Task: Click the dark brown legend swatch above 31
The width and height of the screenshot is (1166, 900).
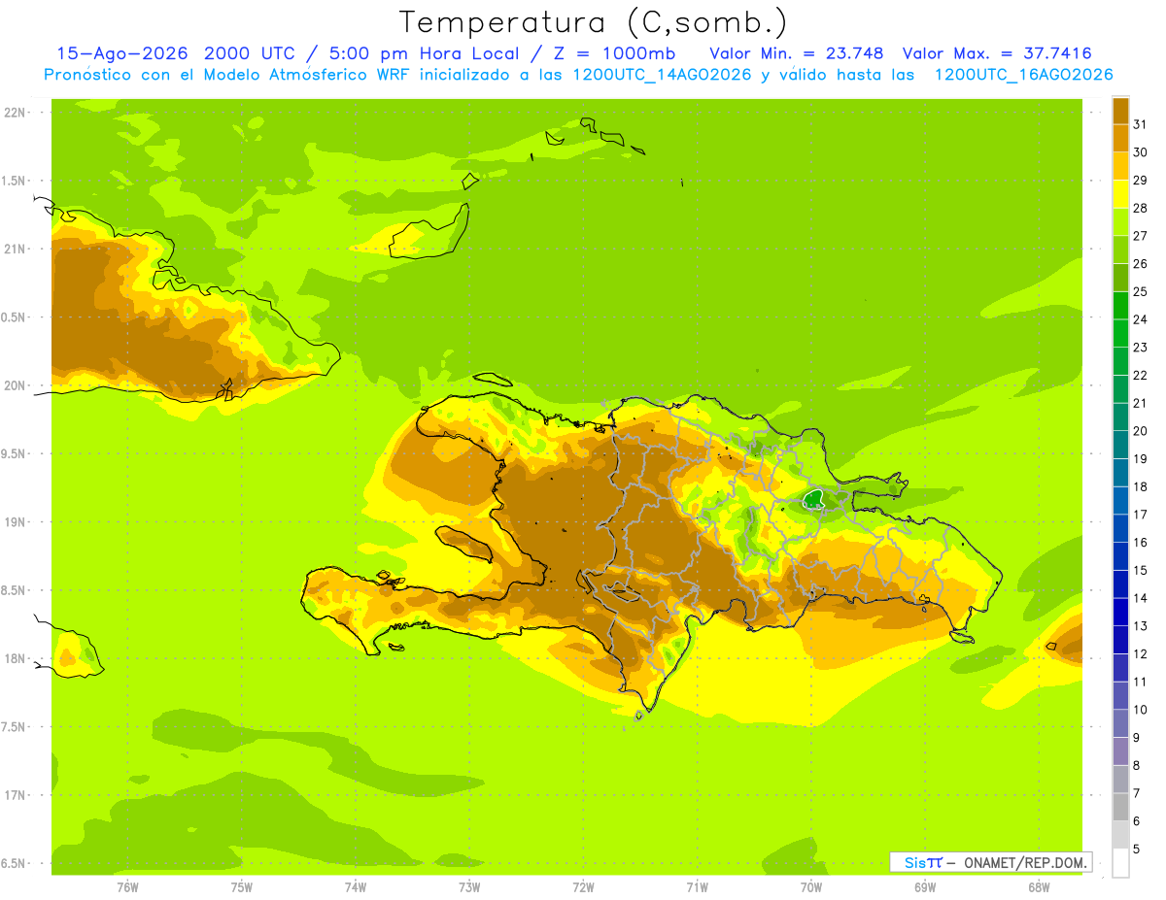Action: tap(1120, 111)
